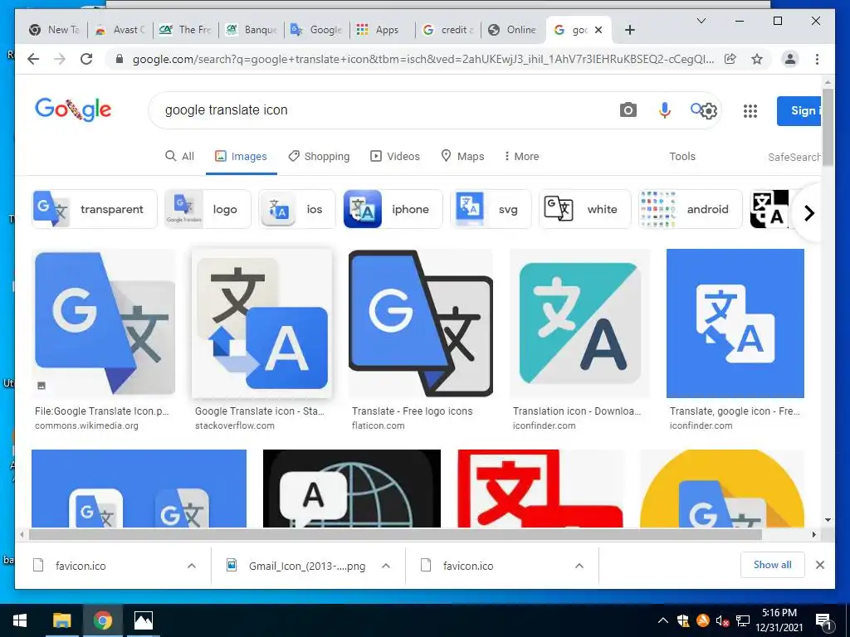Filter by iphone chip
Viewport: 850px width, 637px height.
pos(393,209)
